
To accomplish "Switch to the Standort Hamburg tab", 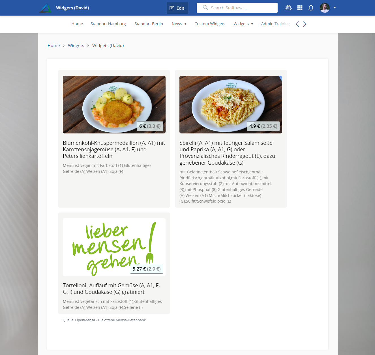I will pyautogui.click(x=108, y=24).
